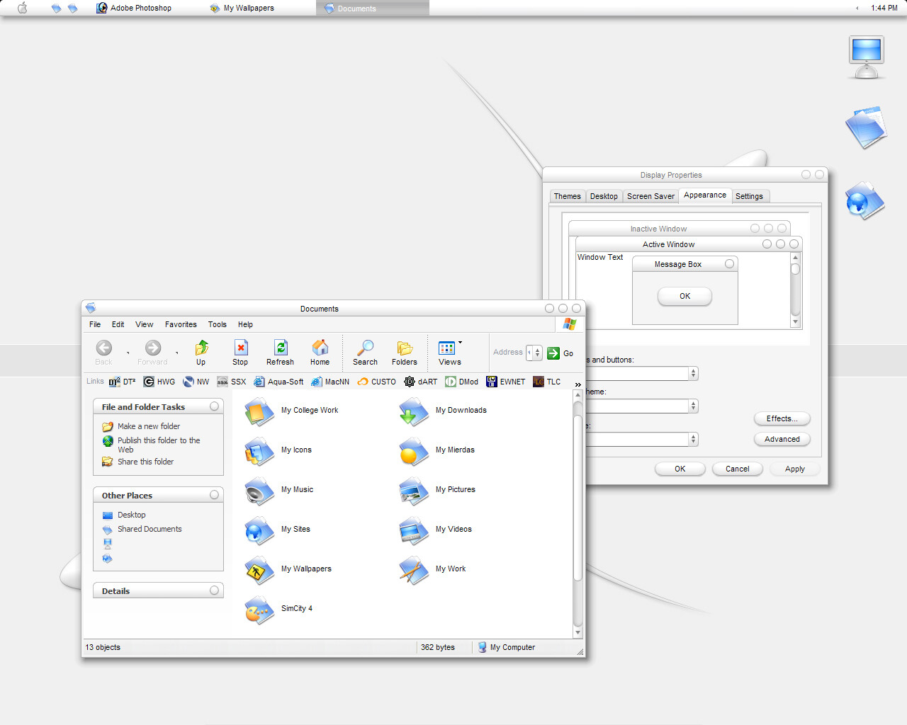
Task: Click the Effects... button
Action: coord(782,418)
